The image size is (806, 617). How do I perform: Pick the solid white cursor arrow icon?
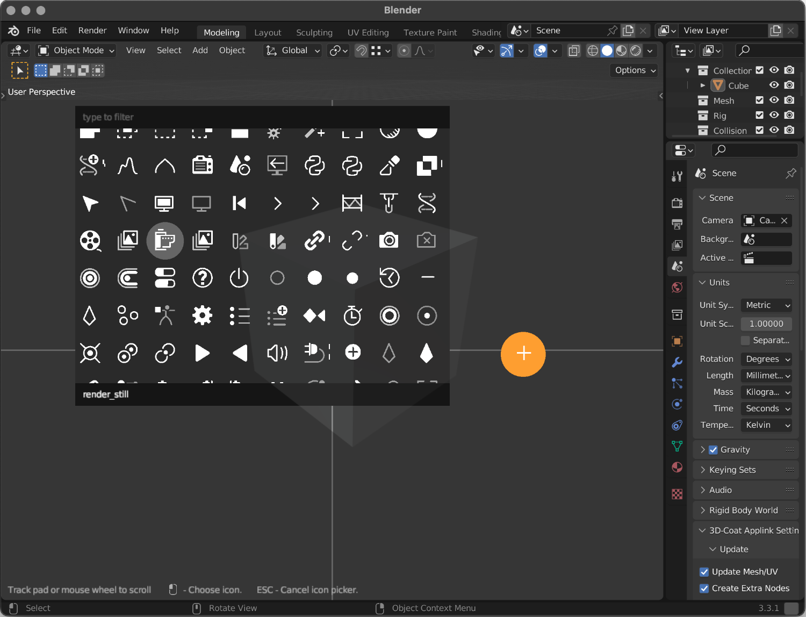click(90, 203)
